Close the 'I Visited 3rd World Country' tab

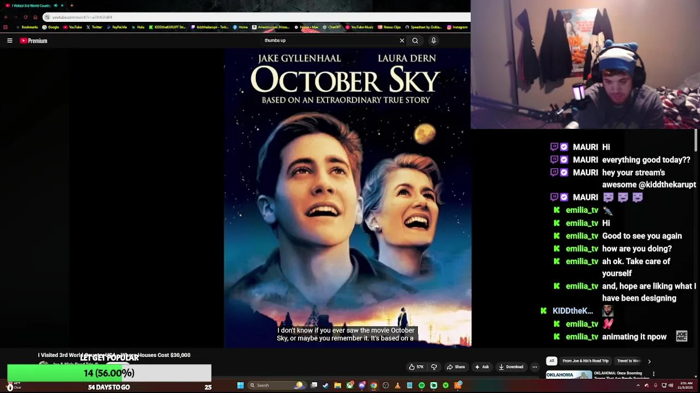[62, 5]
